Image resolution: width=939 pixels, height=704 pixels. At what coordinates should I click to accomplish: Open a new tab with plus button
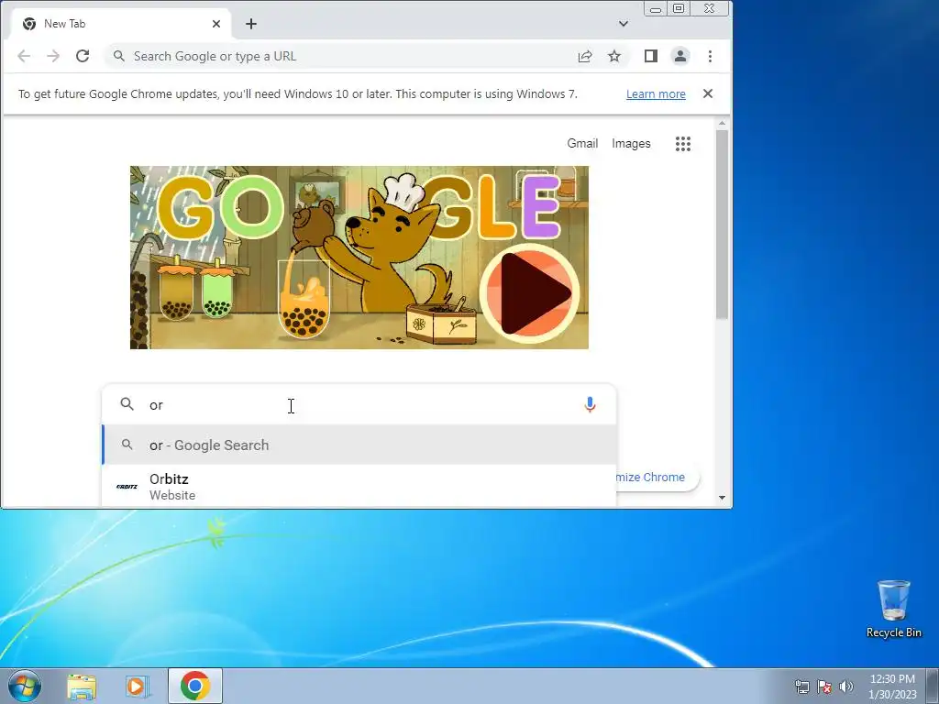tap(251, 24)
